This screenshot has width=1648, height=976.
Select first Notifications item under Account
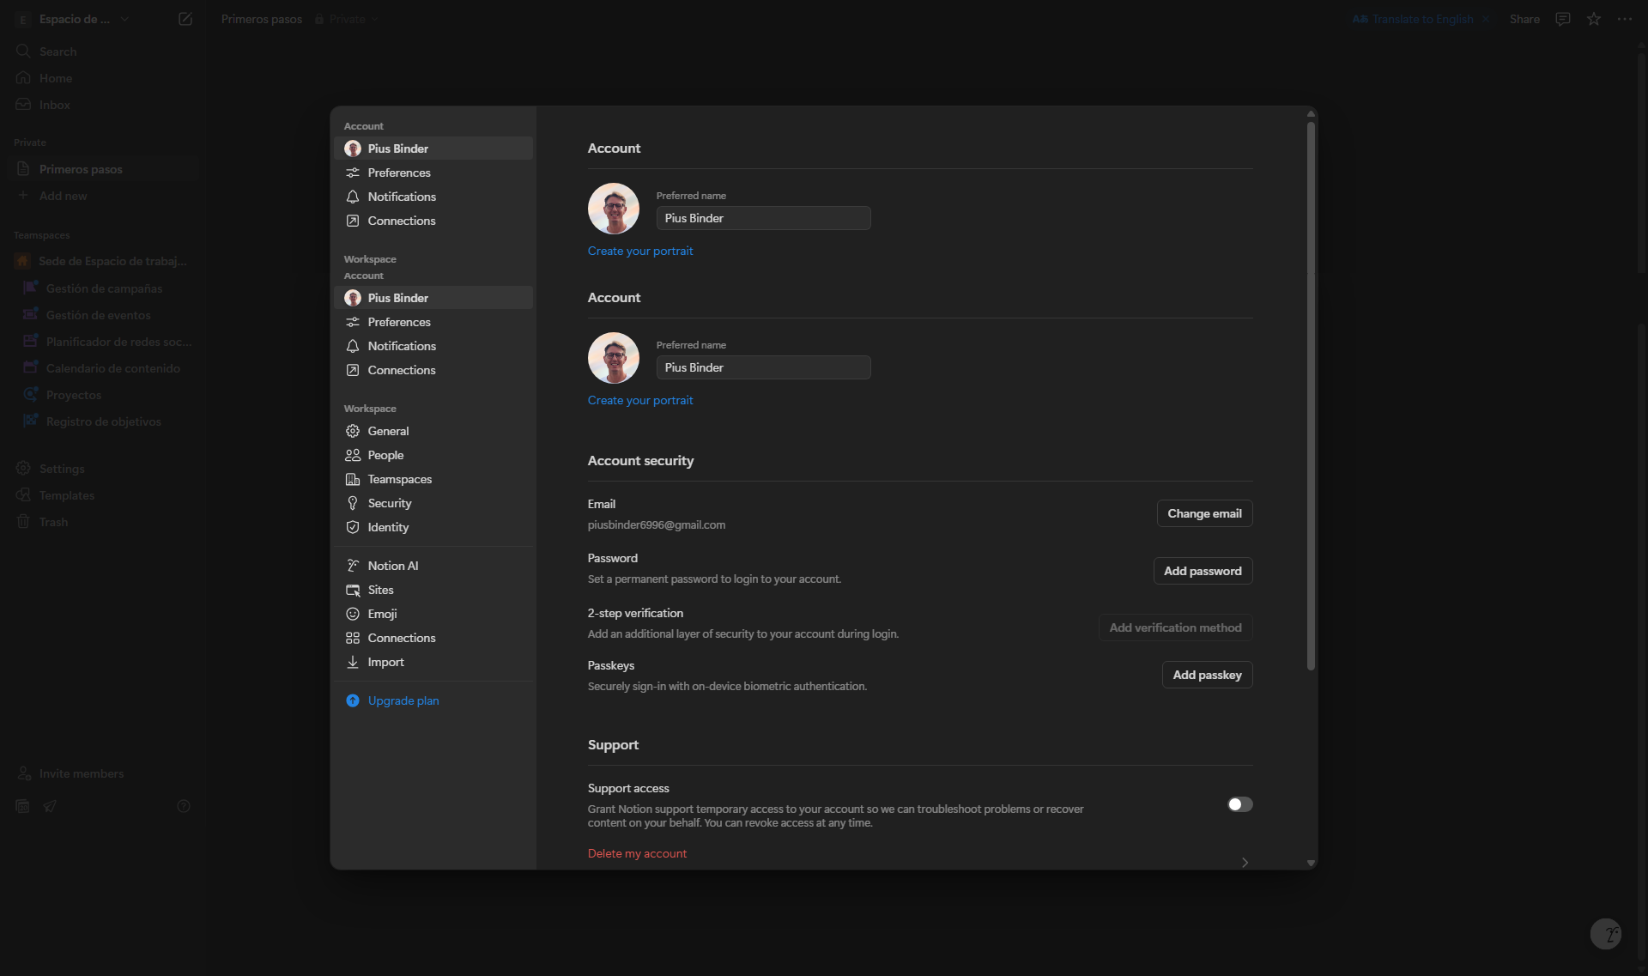433,197
